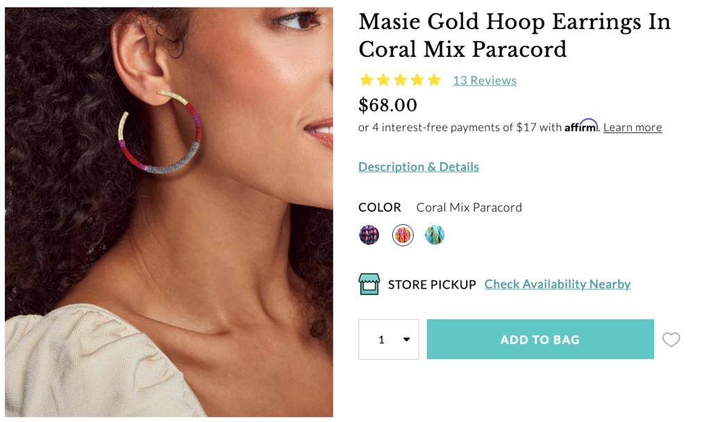Add the earrings to wishlist with heart icon
This screenshot has height=422, width=711.
(x=671, y=339)
